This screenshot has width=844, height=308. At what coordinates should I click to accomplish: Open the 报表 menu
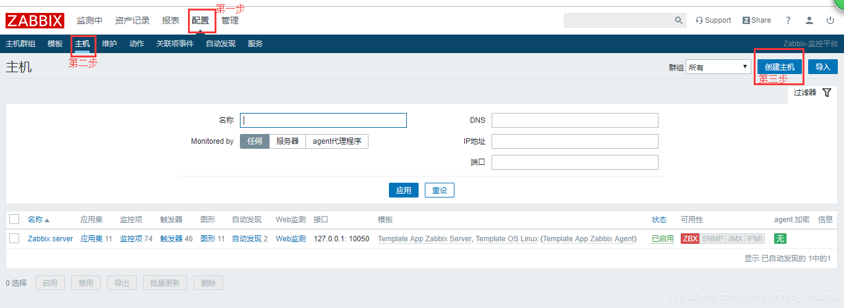tap(171, 20)
